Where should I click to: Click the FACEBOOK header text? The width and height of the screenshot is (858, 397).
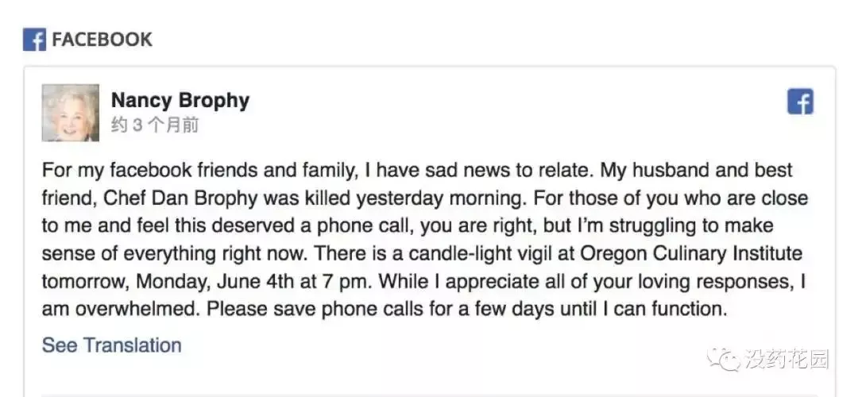point(102,39)
